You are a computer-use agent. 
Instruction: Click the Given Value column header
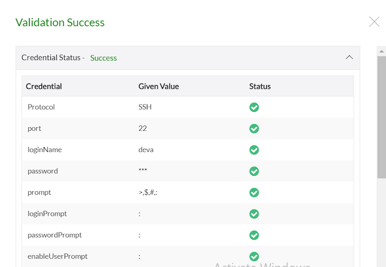coord(159,86)
